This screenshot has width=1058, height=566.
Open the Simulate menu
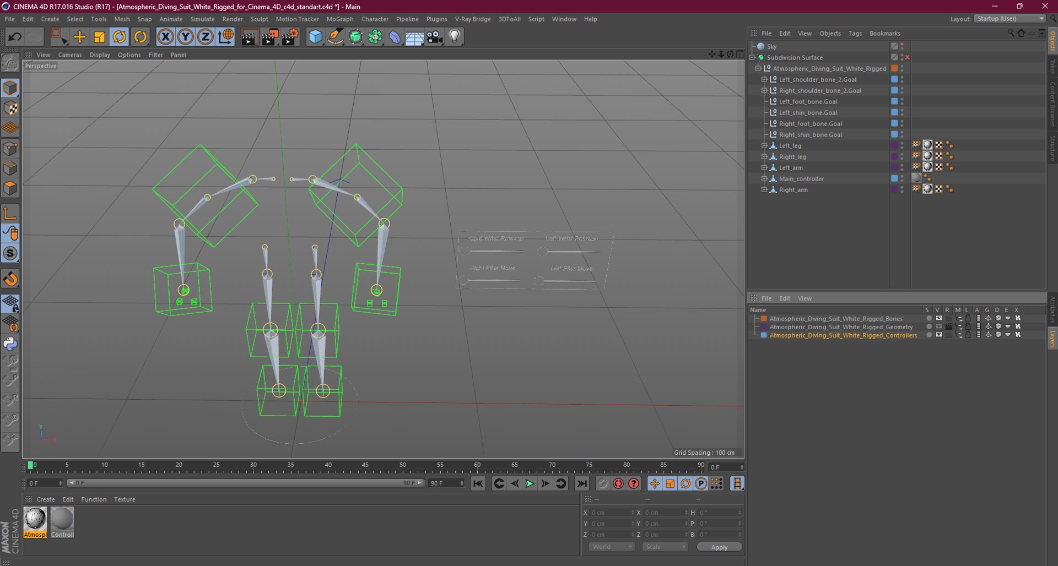[202, 19]
